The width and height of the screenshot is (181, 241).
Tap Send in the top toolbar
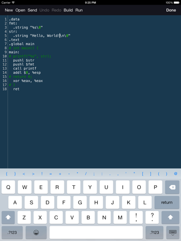[x=32, y=10]
